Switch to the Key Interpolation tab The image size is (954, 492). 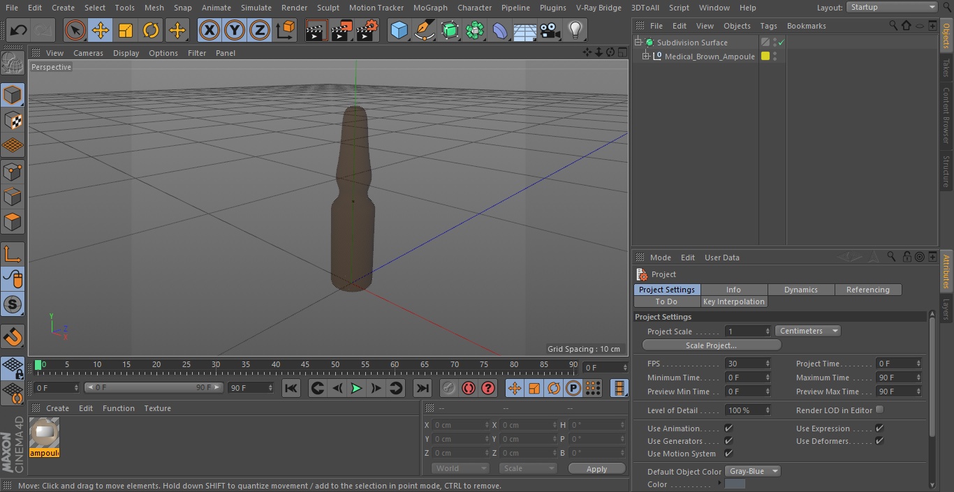coord(734,301)
